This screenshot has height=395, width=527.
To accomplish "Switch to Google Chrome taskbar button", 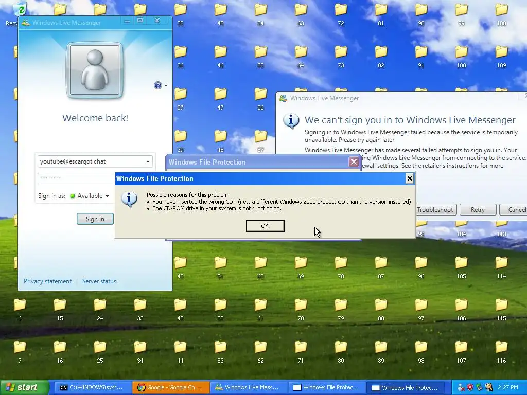I will (170, 387).
